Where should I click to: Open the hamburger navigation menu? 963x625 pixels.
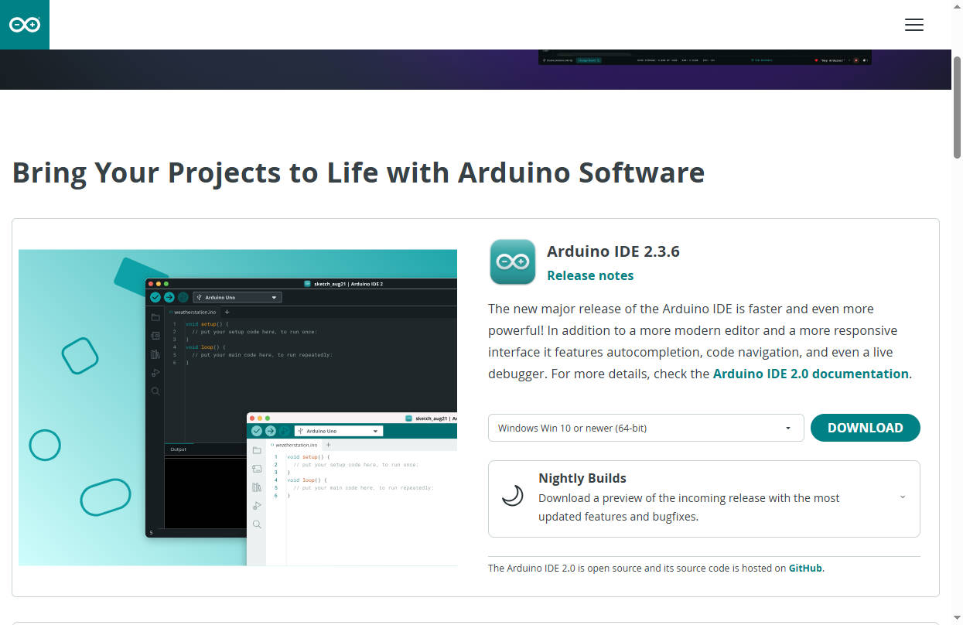click(x=913, y=25)
